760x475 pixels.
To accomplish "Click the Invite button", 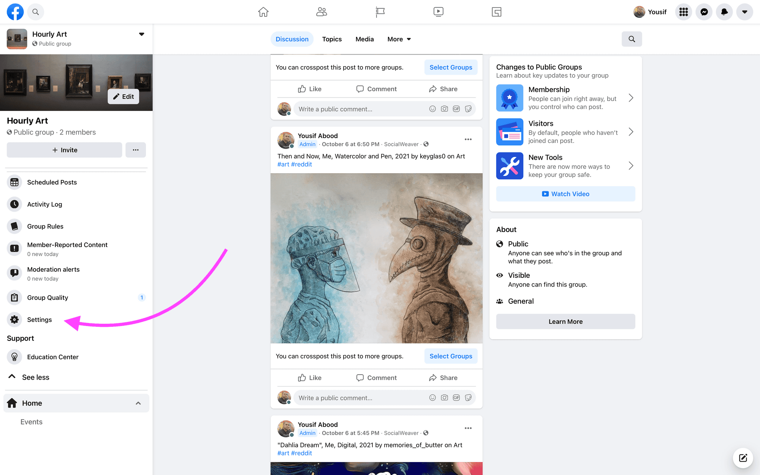I will 64,150.
